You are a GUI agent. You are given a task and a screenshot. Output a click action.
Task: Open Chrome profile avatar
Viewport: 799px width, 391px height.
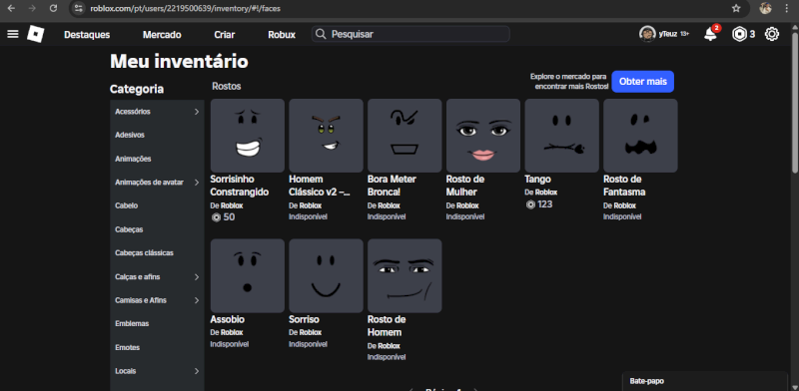[x=765, y=8]
